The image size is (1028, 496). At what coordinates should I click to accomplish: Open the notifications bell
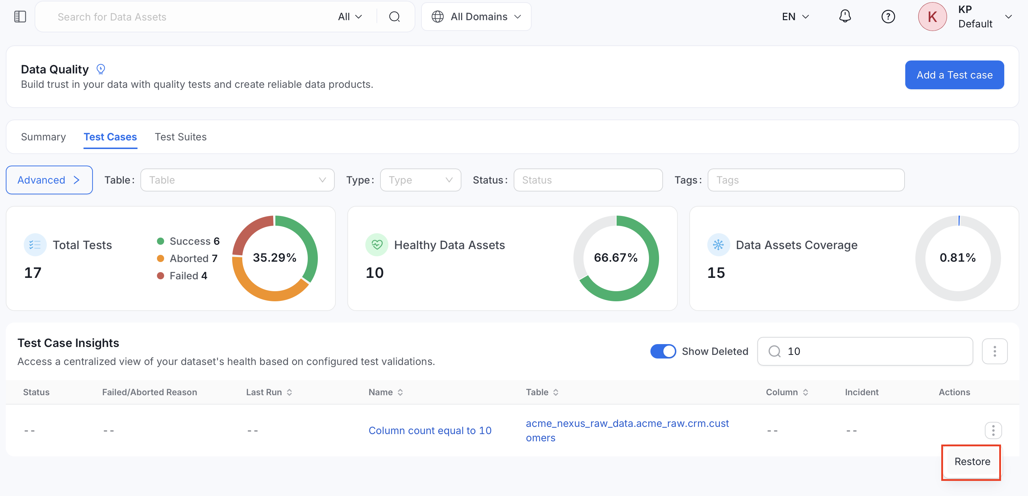tap(845, 17)
